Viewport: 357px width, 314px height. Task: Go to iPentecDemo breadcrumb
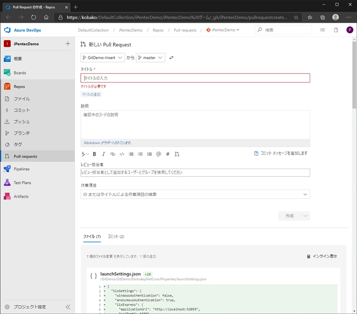[x=130, y=30]
